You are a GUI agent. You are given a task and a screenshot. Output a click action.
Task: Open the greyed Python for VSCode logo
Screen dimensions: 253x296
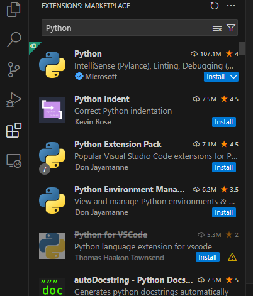click(52, 246)
